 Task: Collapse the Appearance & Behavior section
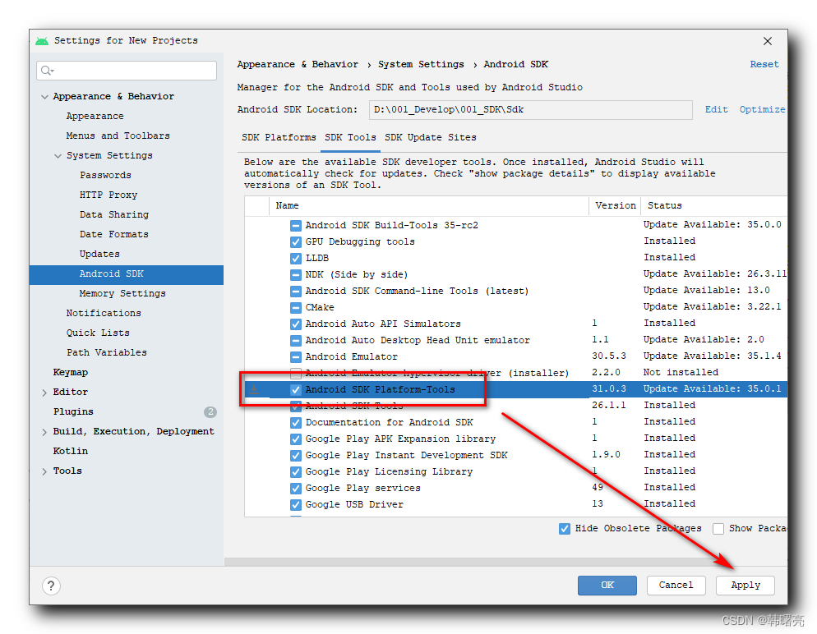45,97
